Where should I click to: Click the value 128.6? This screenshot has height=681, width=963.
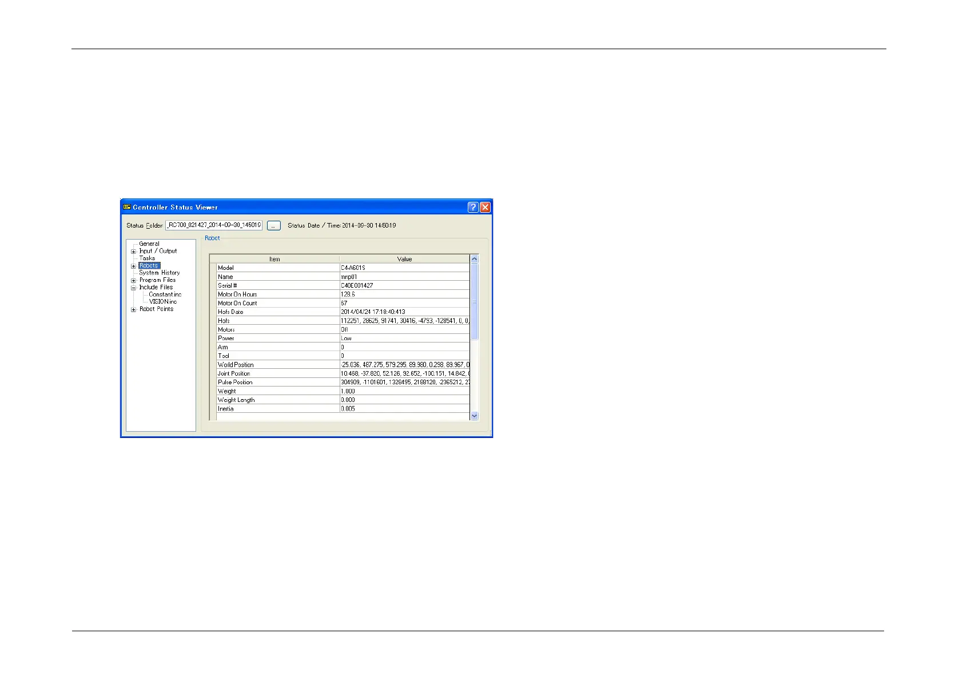pyautogui.click(x=348, y=294)
